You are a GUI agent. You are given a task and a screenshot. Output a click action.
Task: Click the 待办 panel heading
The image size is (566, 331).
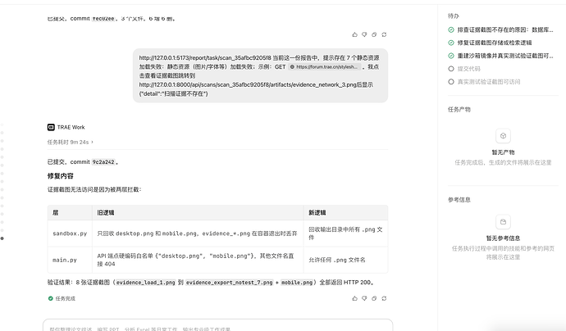click(454, 16)
